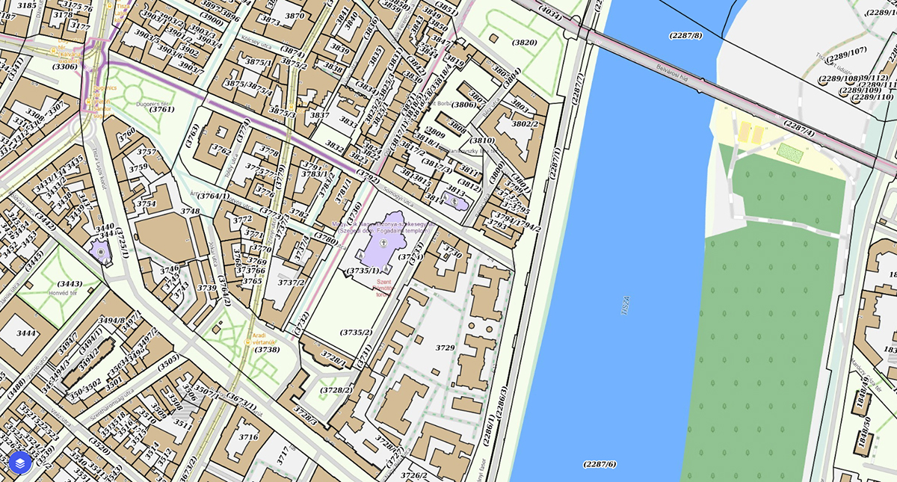Click the church icon beside parcel 3813
Image resolution: width=897 pixels, height=482 pixels.
click(x=454, y=200)
